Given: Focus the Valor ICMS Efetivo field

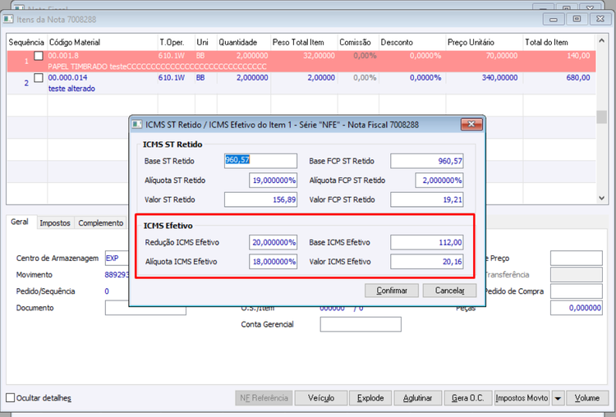Looking at the screenshot, I should pos(426,262).
